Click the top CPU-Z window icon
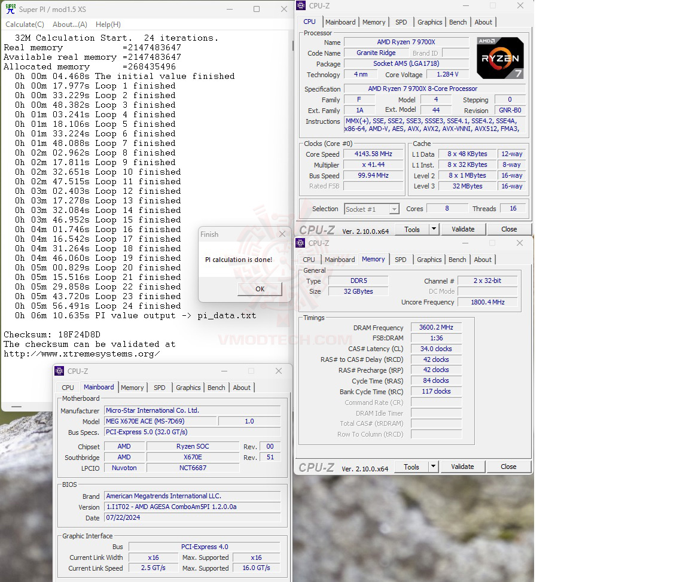689x582 pixels. click(x=301, y=5)
